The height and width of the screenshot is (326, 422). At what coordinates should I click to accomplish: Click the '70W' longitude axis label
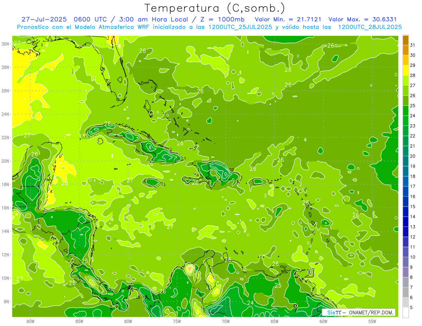[x=226, y=321]
